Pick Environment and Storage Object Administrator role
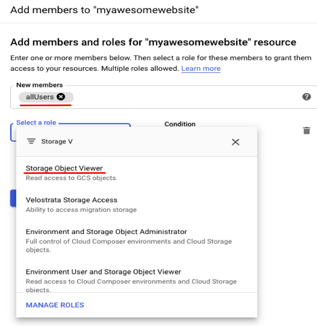Screen dimensions: 317x326 pyautogui.click(x=106, y=232)
